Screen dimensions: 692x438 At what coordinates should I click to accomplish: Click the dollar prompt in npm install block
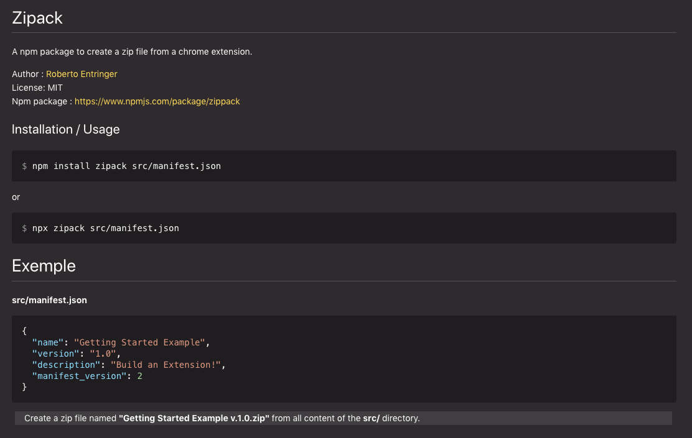[24, 166]
